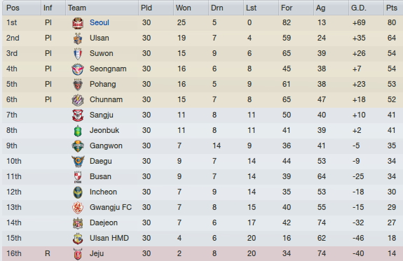Click the Seongnam club logo

pyautogui.click(x=78, y=69)
